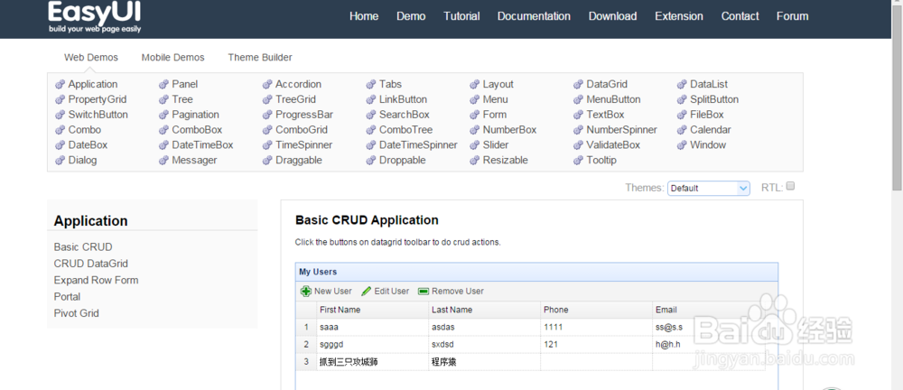Viewport: 903px width, 390px height.
Task: Click the icon beside TextBox demo
Action: tap(578, 116)
